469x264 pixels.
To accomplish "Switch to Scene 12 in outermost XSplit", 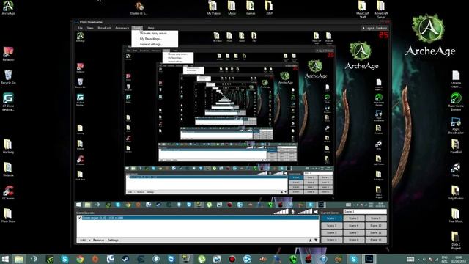I will pos(376,240).
